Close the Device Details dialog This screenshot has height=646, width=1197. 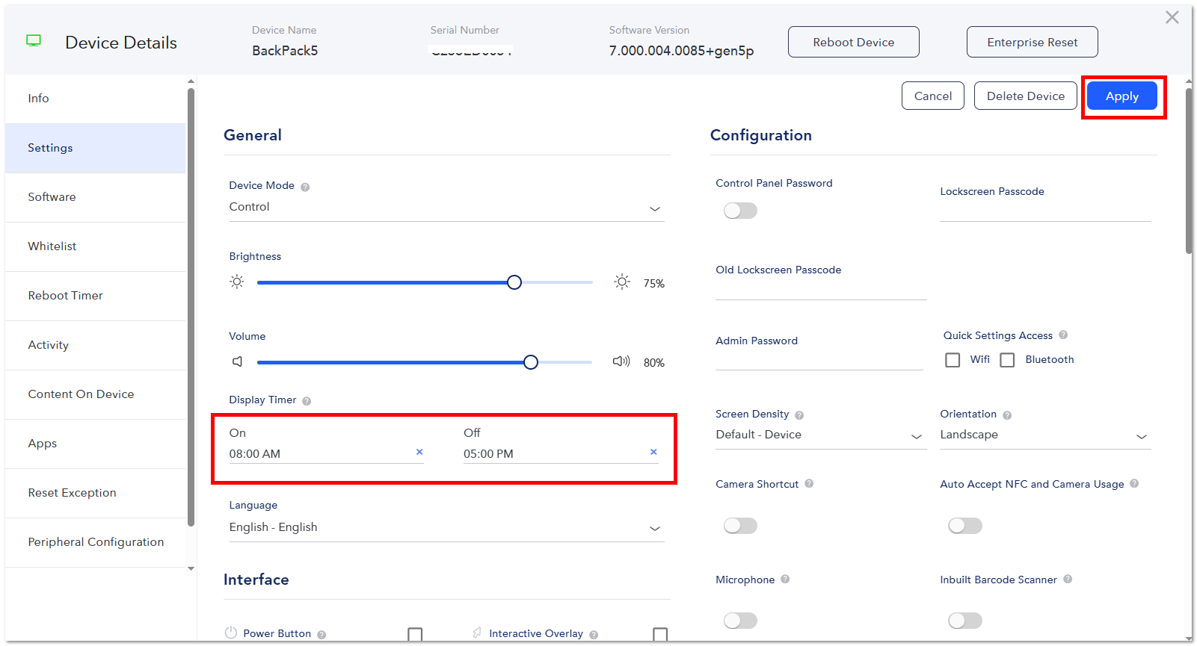(1172, 17)
